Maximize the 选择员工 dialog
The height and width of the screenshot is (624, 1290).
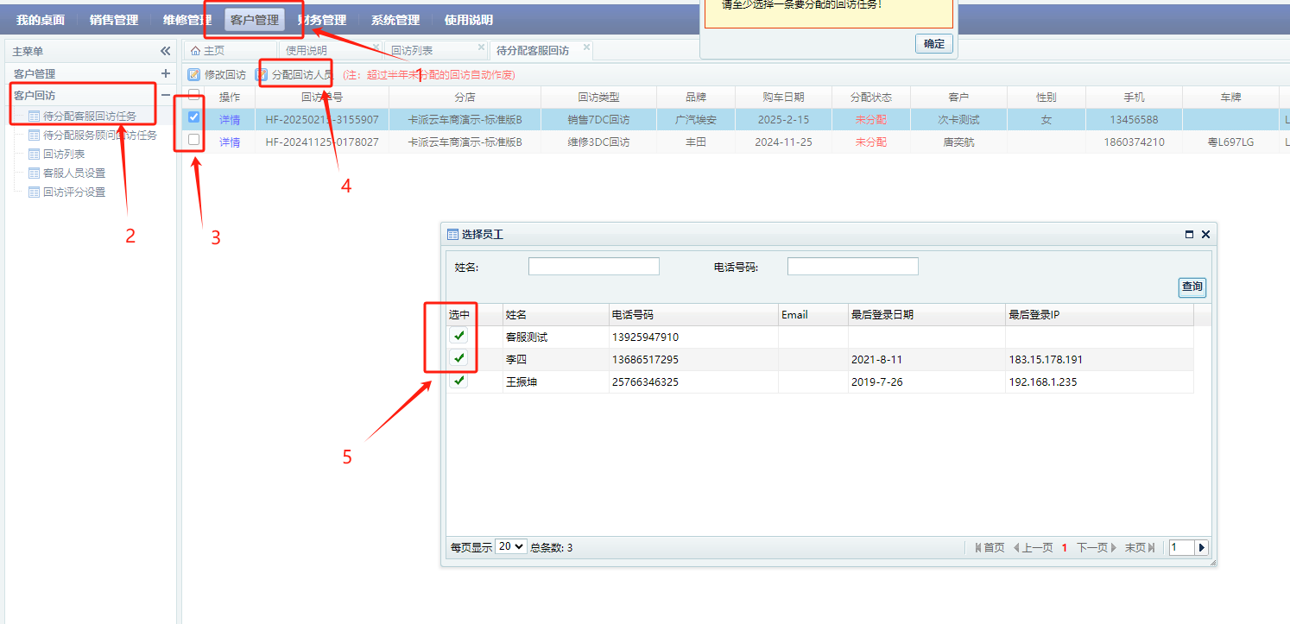click(x=1189, y=235)
